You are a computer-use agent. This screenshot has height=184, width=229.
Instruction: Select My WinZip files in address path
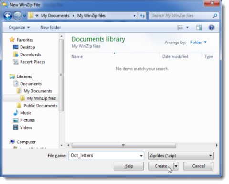(92, 16)
